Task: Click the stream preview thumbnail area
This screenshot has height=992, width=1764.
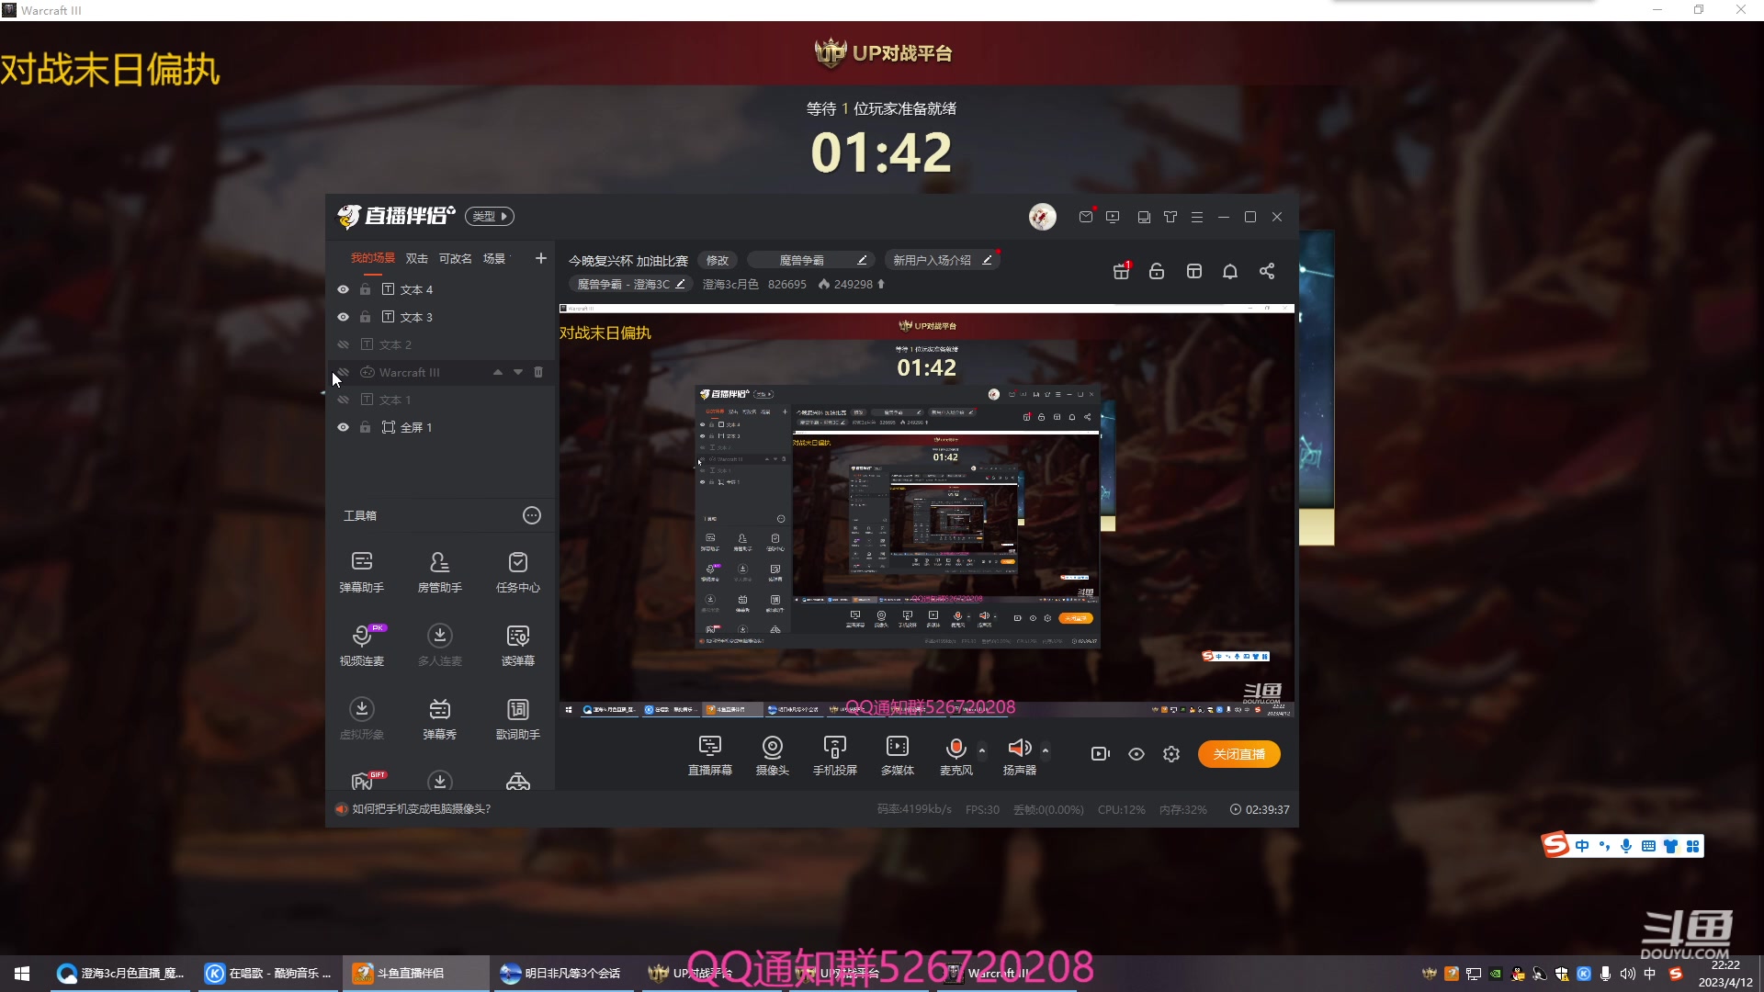Action: point(927,511)
